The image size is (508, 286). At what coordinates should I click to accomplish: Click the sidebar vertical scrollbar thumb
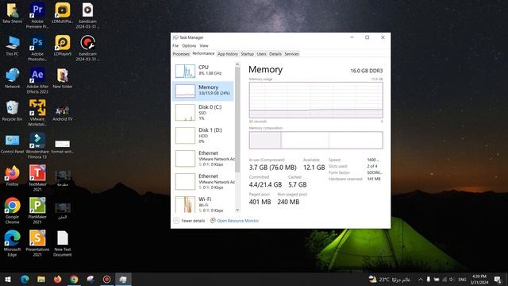237,119
